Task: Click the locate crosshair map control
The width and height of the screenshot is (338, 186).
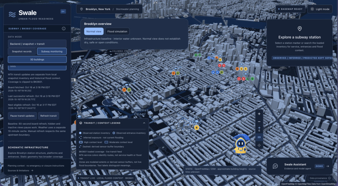Action: 259,145
